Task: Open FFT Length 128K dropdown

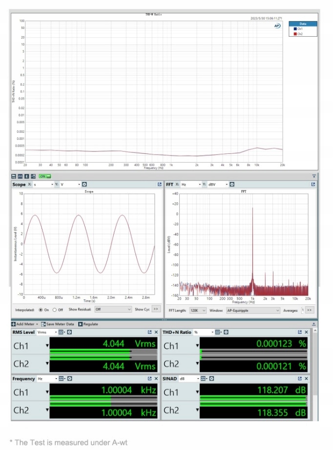Action: [198, 310]
